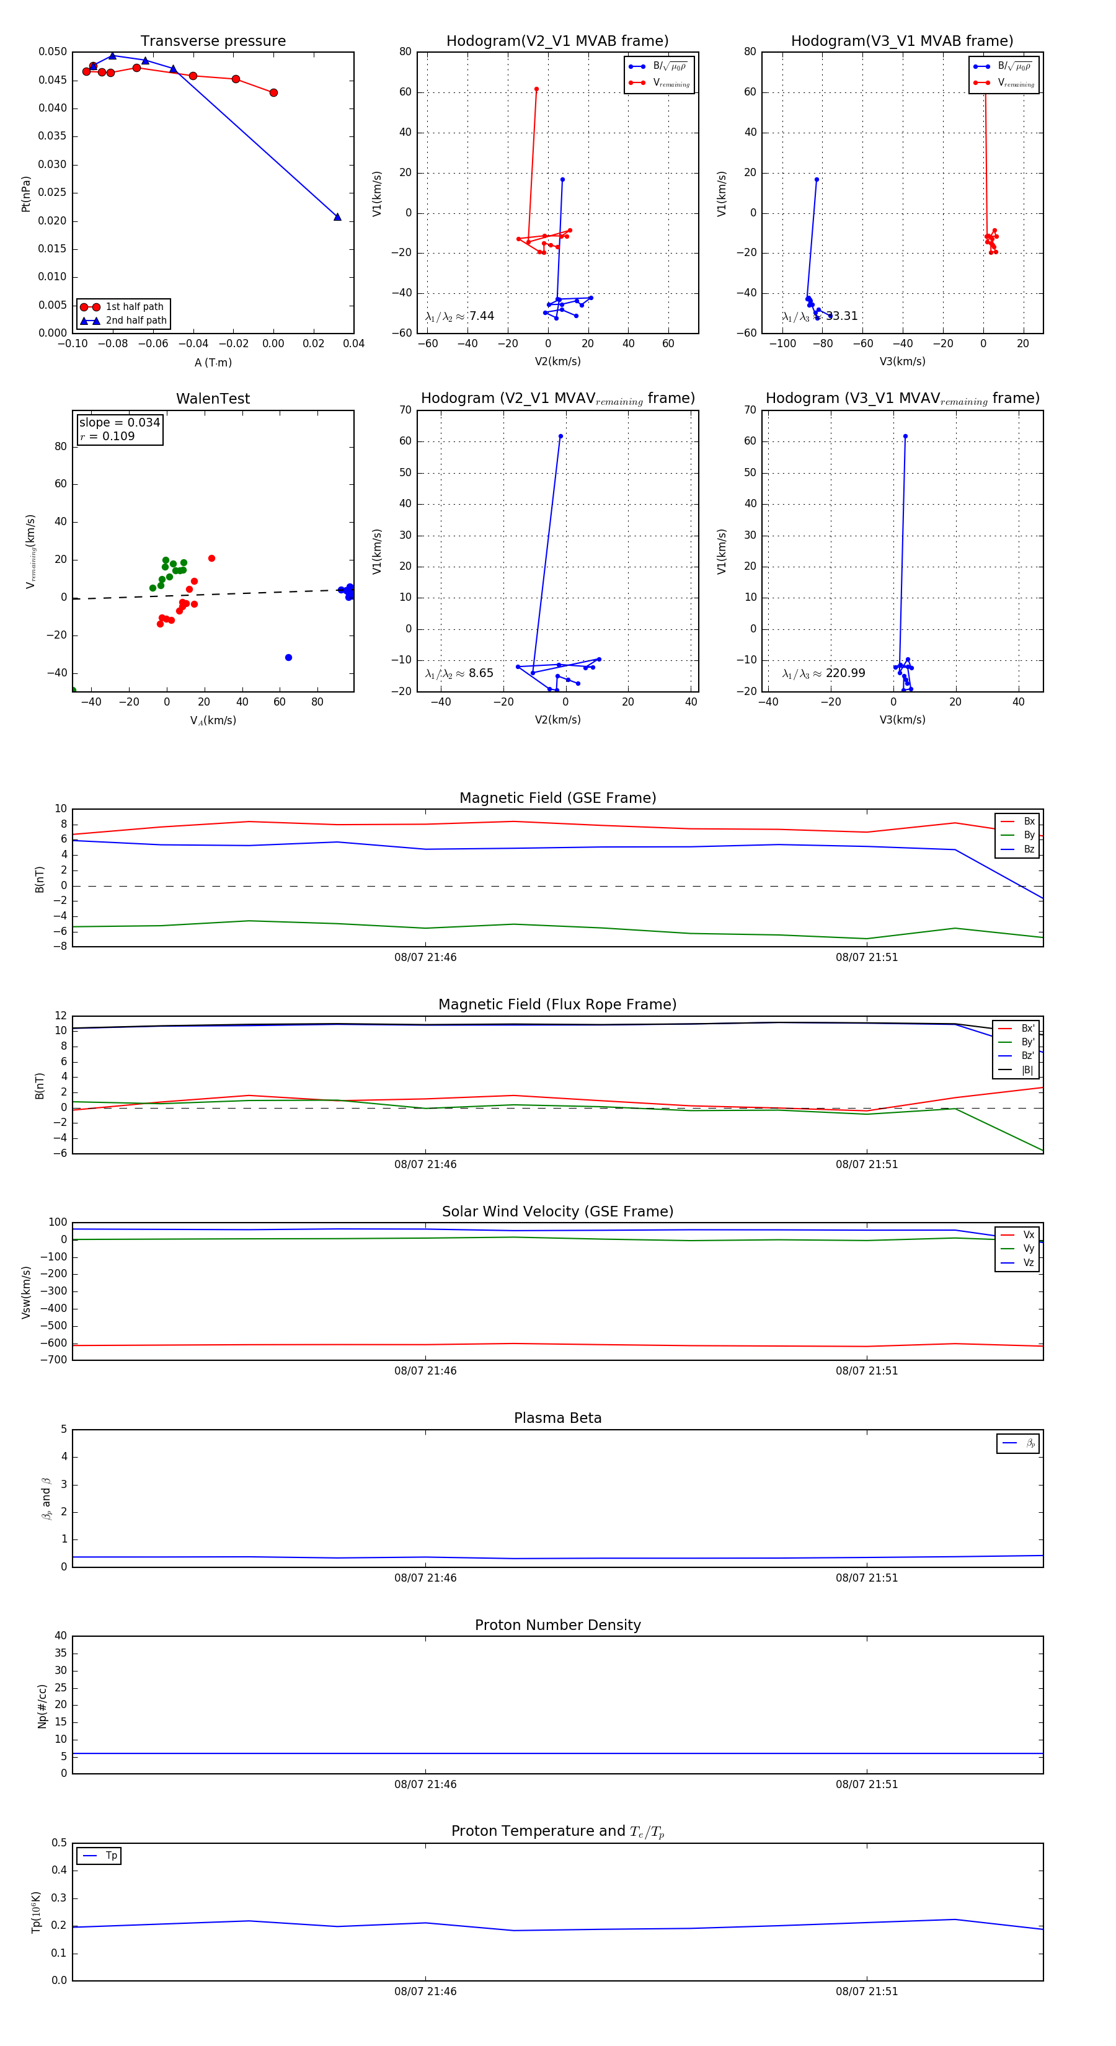Screen dimensions: 1116x2046
Task: Click the 'WalenTest' plot title
Action: tap(213, 399)
